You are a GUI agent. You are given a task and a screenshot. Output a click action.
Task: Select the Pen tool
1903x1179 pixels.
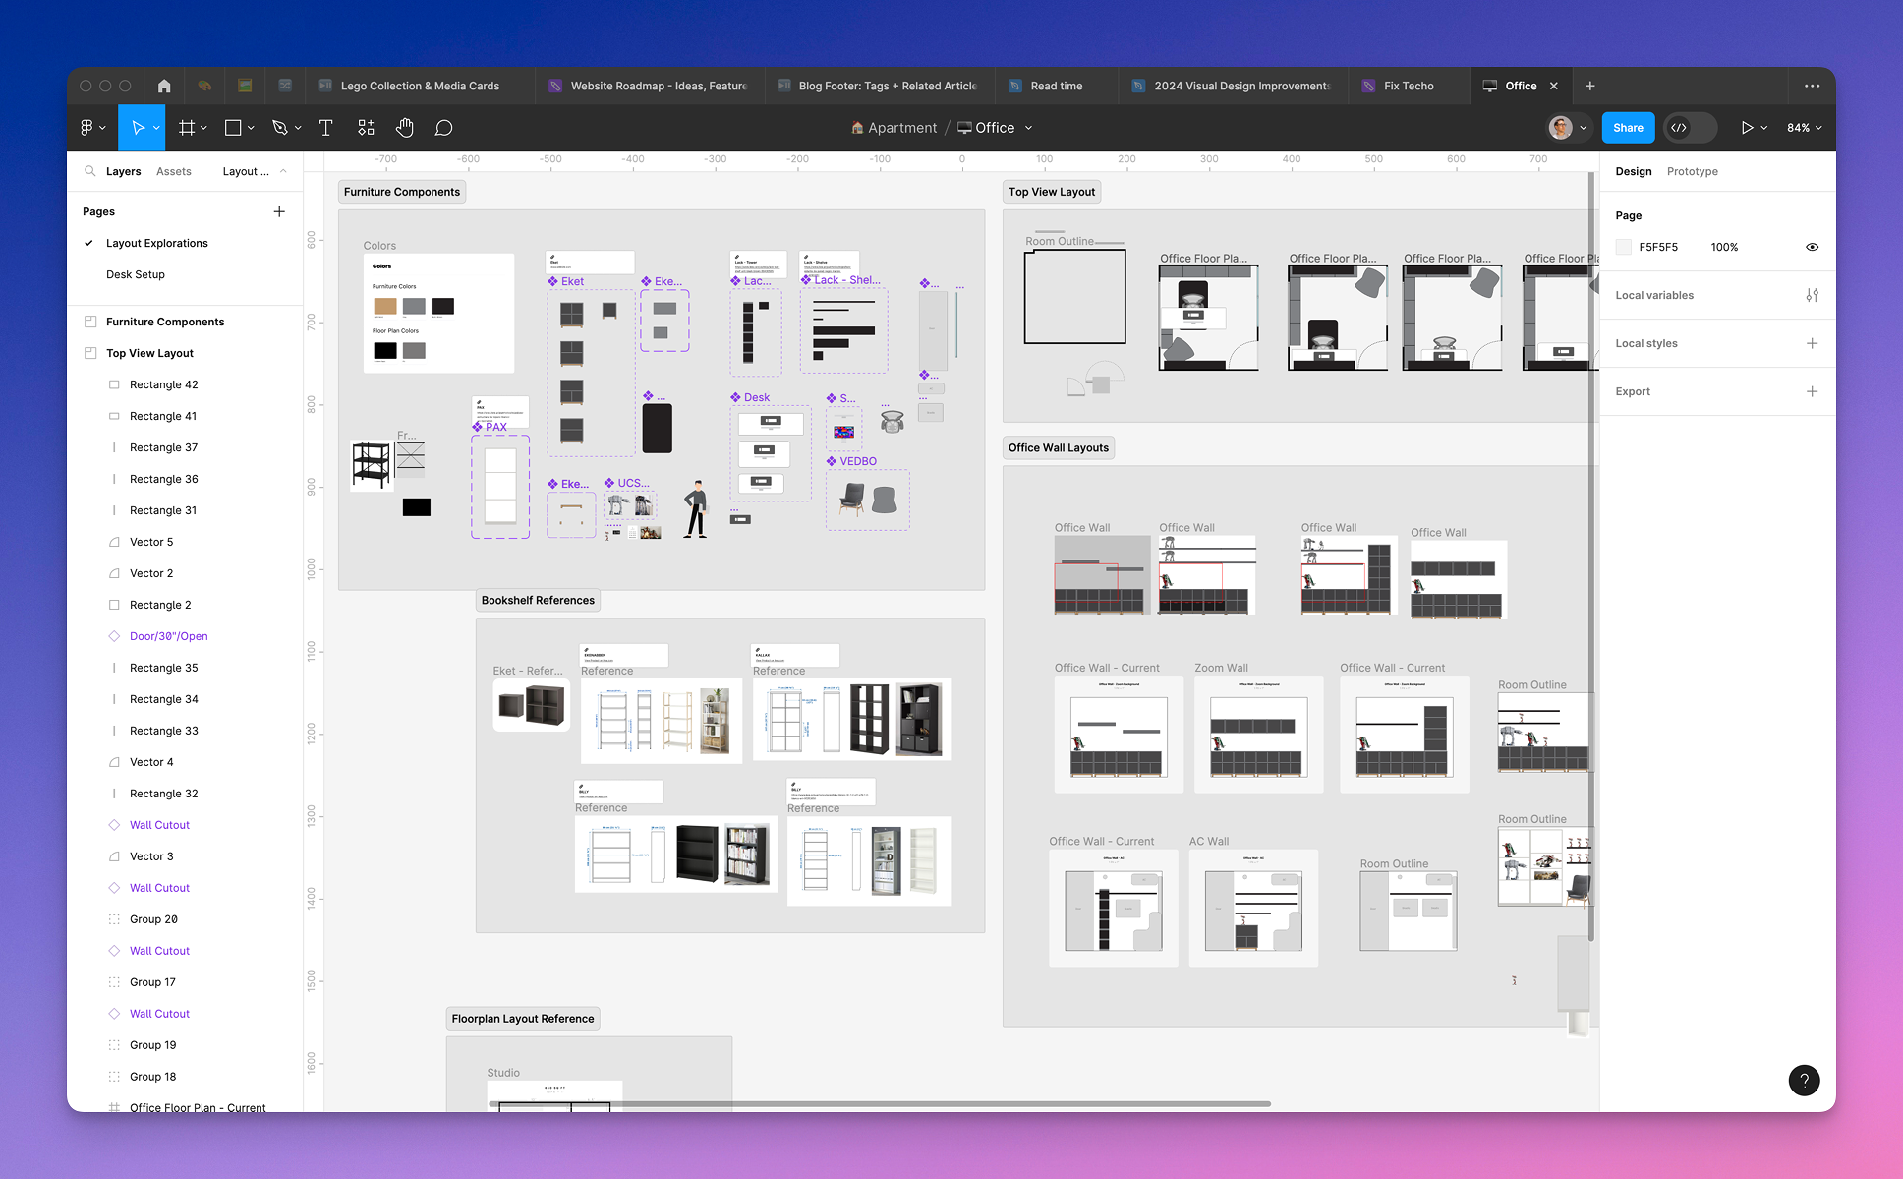pos(280,127)
